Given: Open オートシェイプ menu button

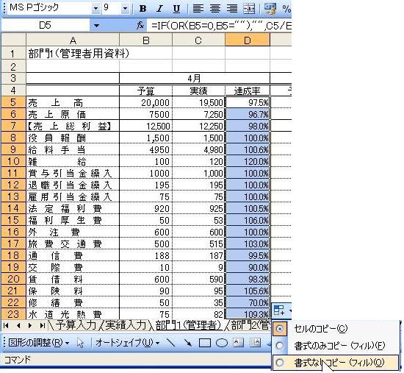Looking at the screenshot, I should coord(127,343).
